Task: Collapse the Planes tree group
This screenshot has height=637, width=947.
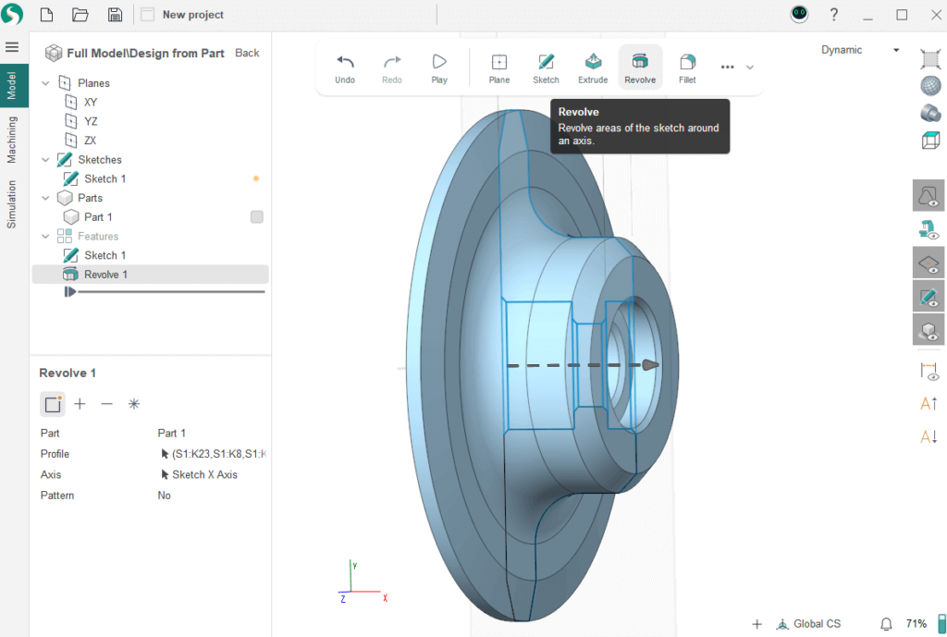Action: (46, 83)
